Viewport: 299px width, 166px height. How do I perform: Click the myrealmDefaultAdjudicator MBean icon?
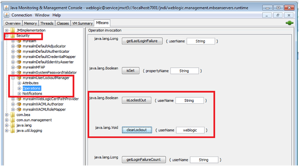[x=19, y=46]
